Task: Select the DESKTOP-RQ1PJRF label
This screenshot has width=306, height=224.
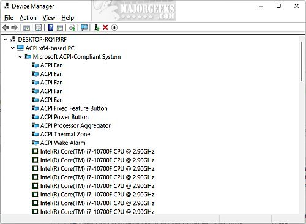Action: (x=42, y=39)
